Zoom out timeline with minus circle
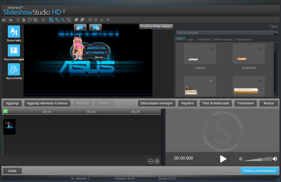The height and width of the screenshot is (182, 281). (151, 161)
